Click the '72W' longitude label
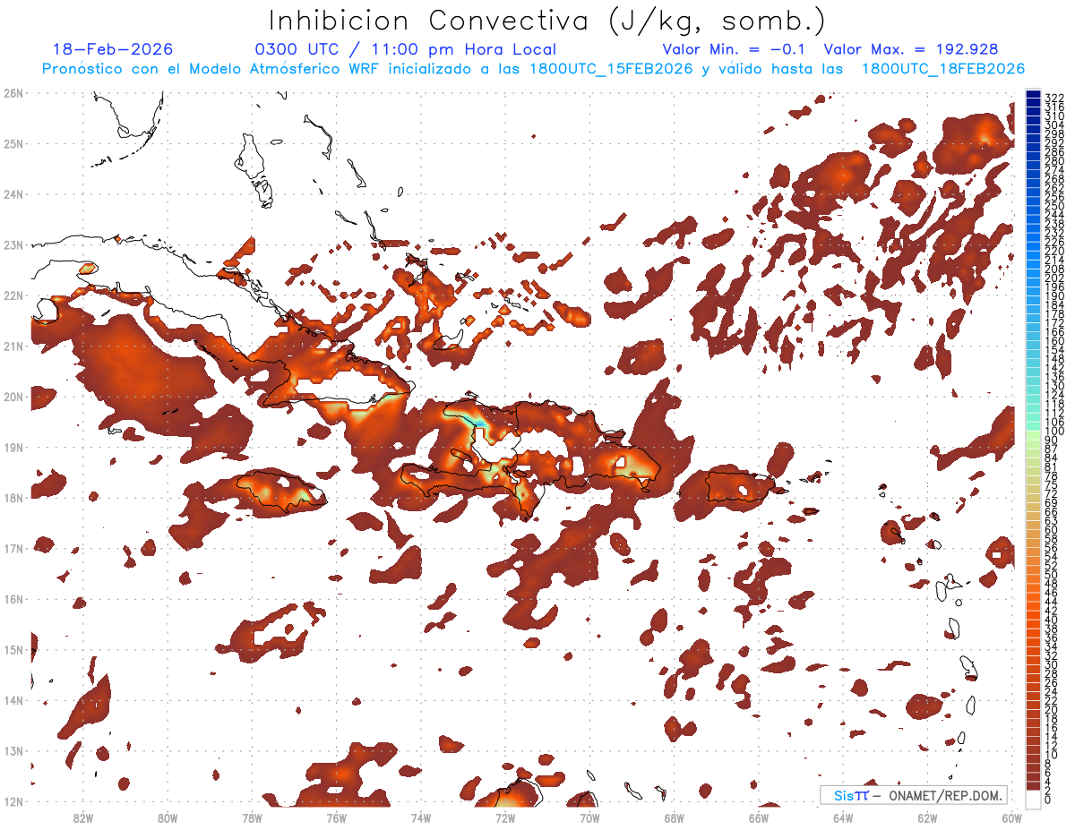 [505, 817]
